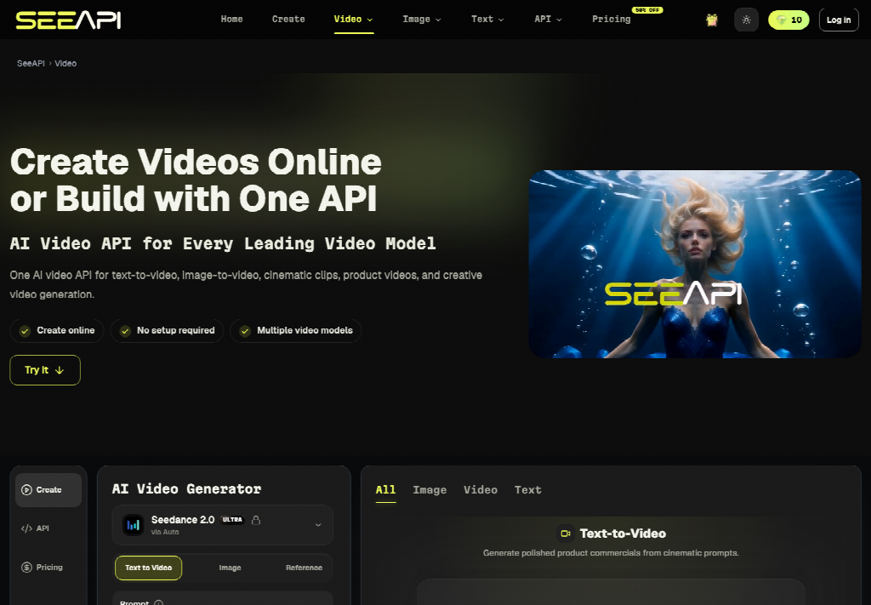Open Pricing dollar icon in sidebar
This screenshot has width=871, height=605.
(x=26, y=568)
